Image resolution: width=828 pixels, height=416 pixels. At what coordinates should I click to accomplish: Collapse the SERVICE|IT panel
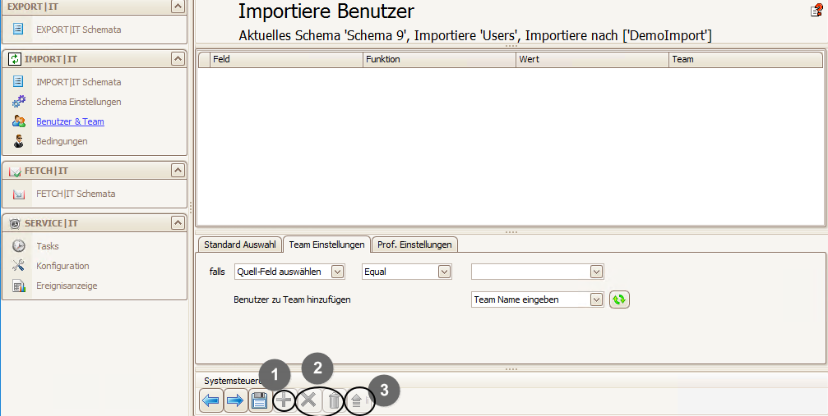[178, 223]
